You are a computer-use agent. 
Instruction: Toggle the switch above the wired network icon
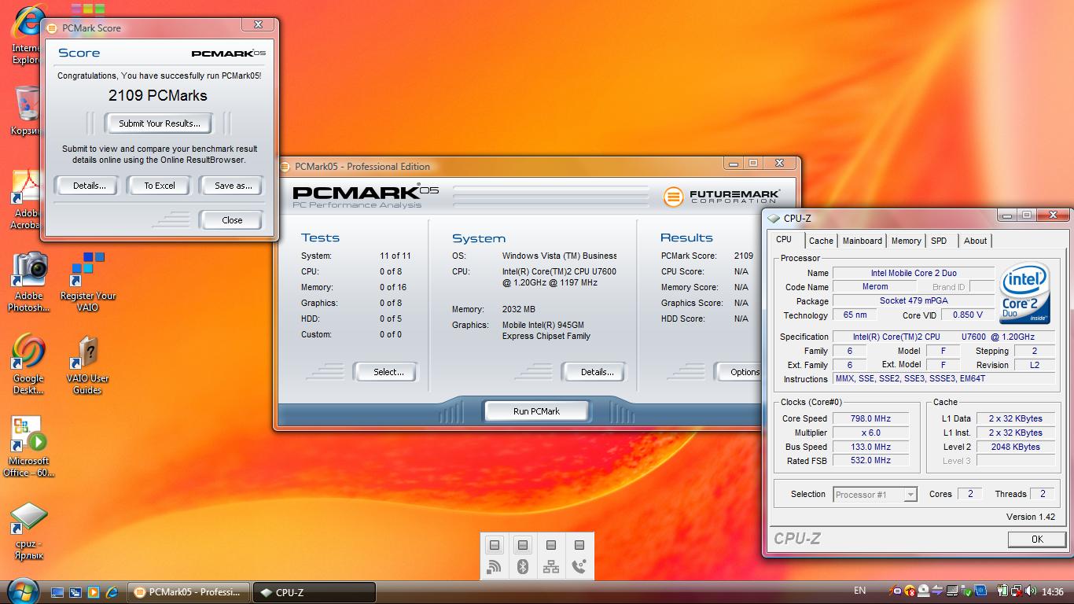tap(551, 545)
